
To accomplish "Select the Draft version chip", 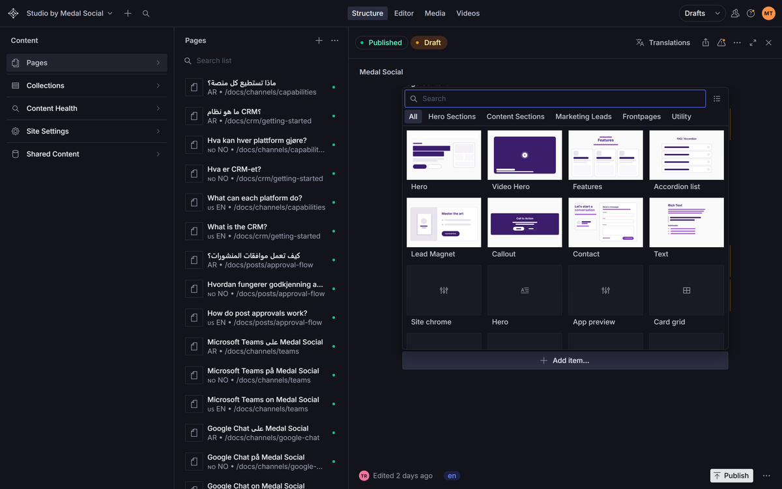I will coord(429,42).
